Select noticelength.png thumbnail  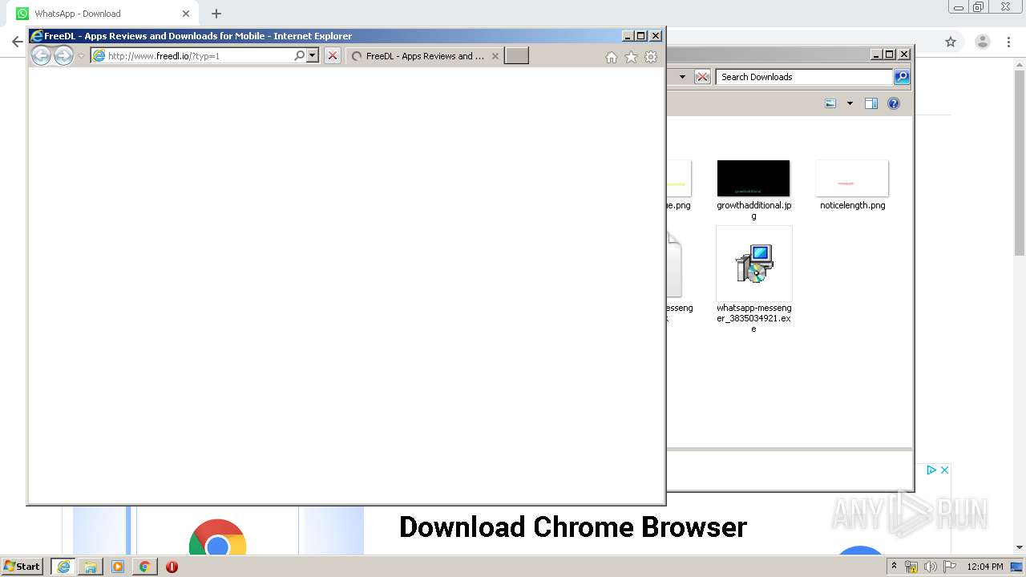point(852,178)
